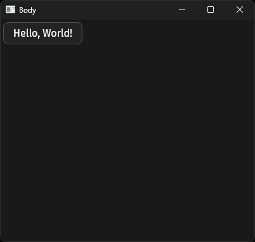Viewport: 255px width, 242px height.
Task: Click the X icon in title bar
Action: coord(240,10)
